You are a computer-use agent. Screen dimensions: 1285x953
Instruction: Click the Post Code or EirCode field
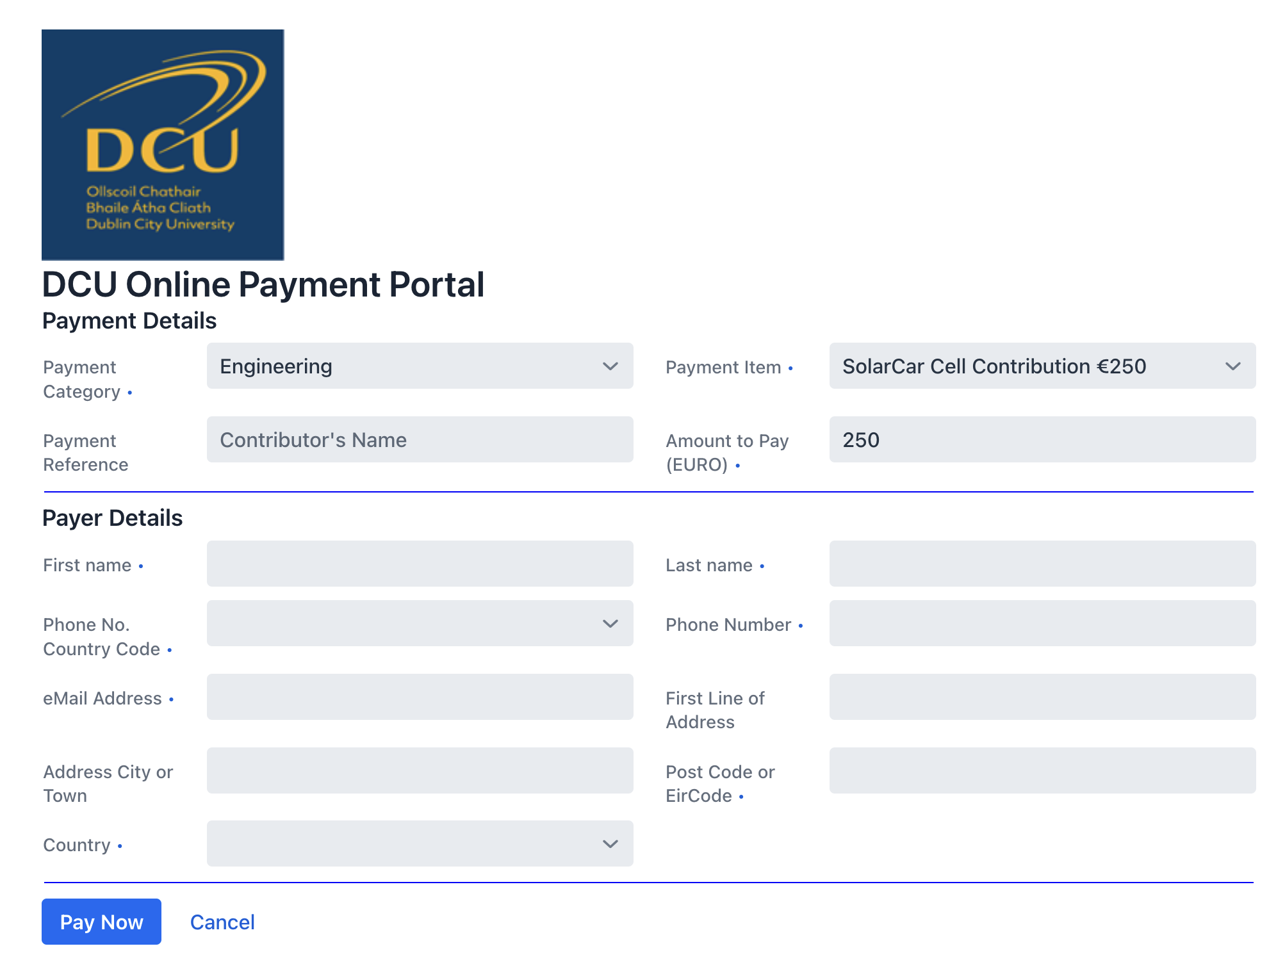click(x=1042, y=770)
